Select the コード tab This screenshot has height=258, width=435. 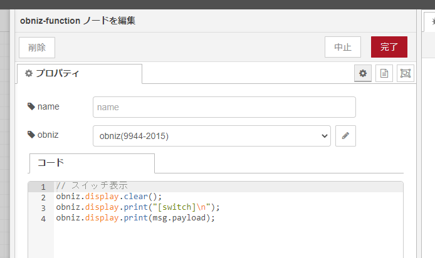tap(92, 163)
